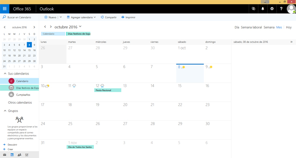The height and width of the screenshot is (158, 296).
Task: Open Skype from the top bar
Action: point(253,9)
